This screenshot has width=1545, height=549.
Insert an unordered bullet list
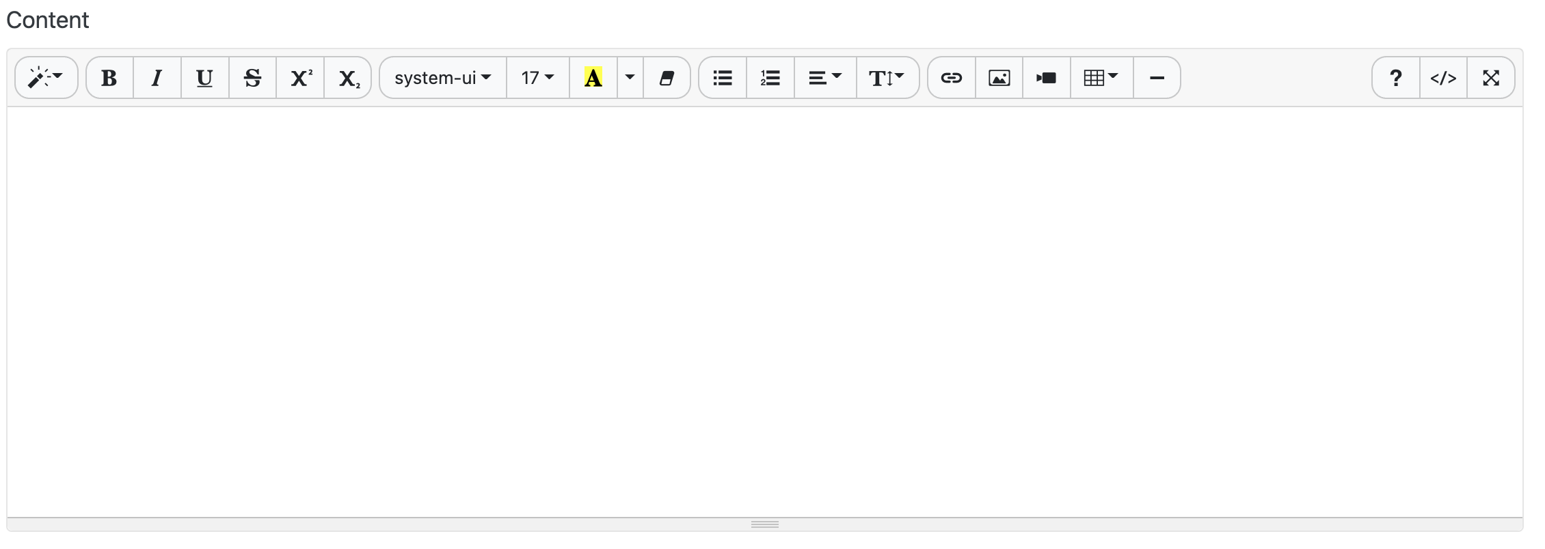(723, 78)
